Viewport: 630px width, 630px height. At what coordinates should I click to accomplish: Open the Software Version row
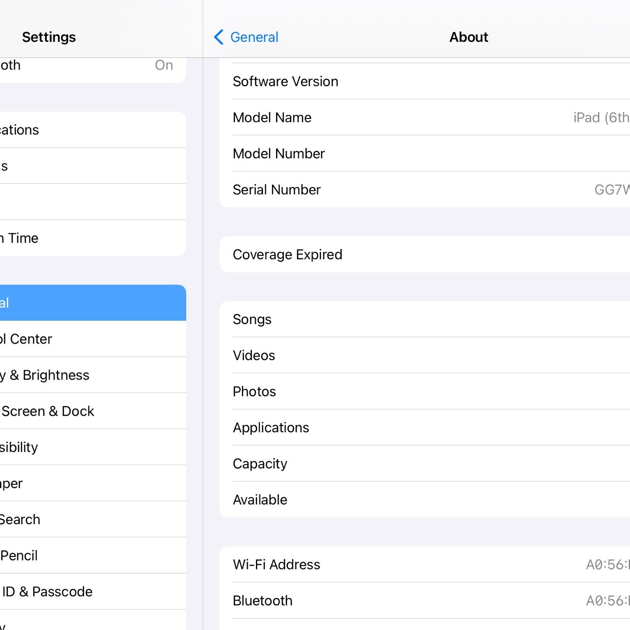(425, 81)
